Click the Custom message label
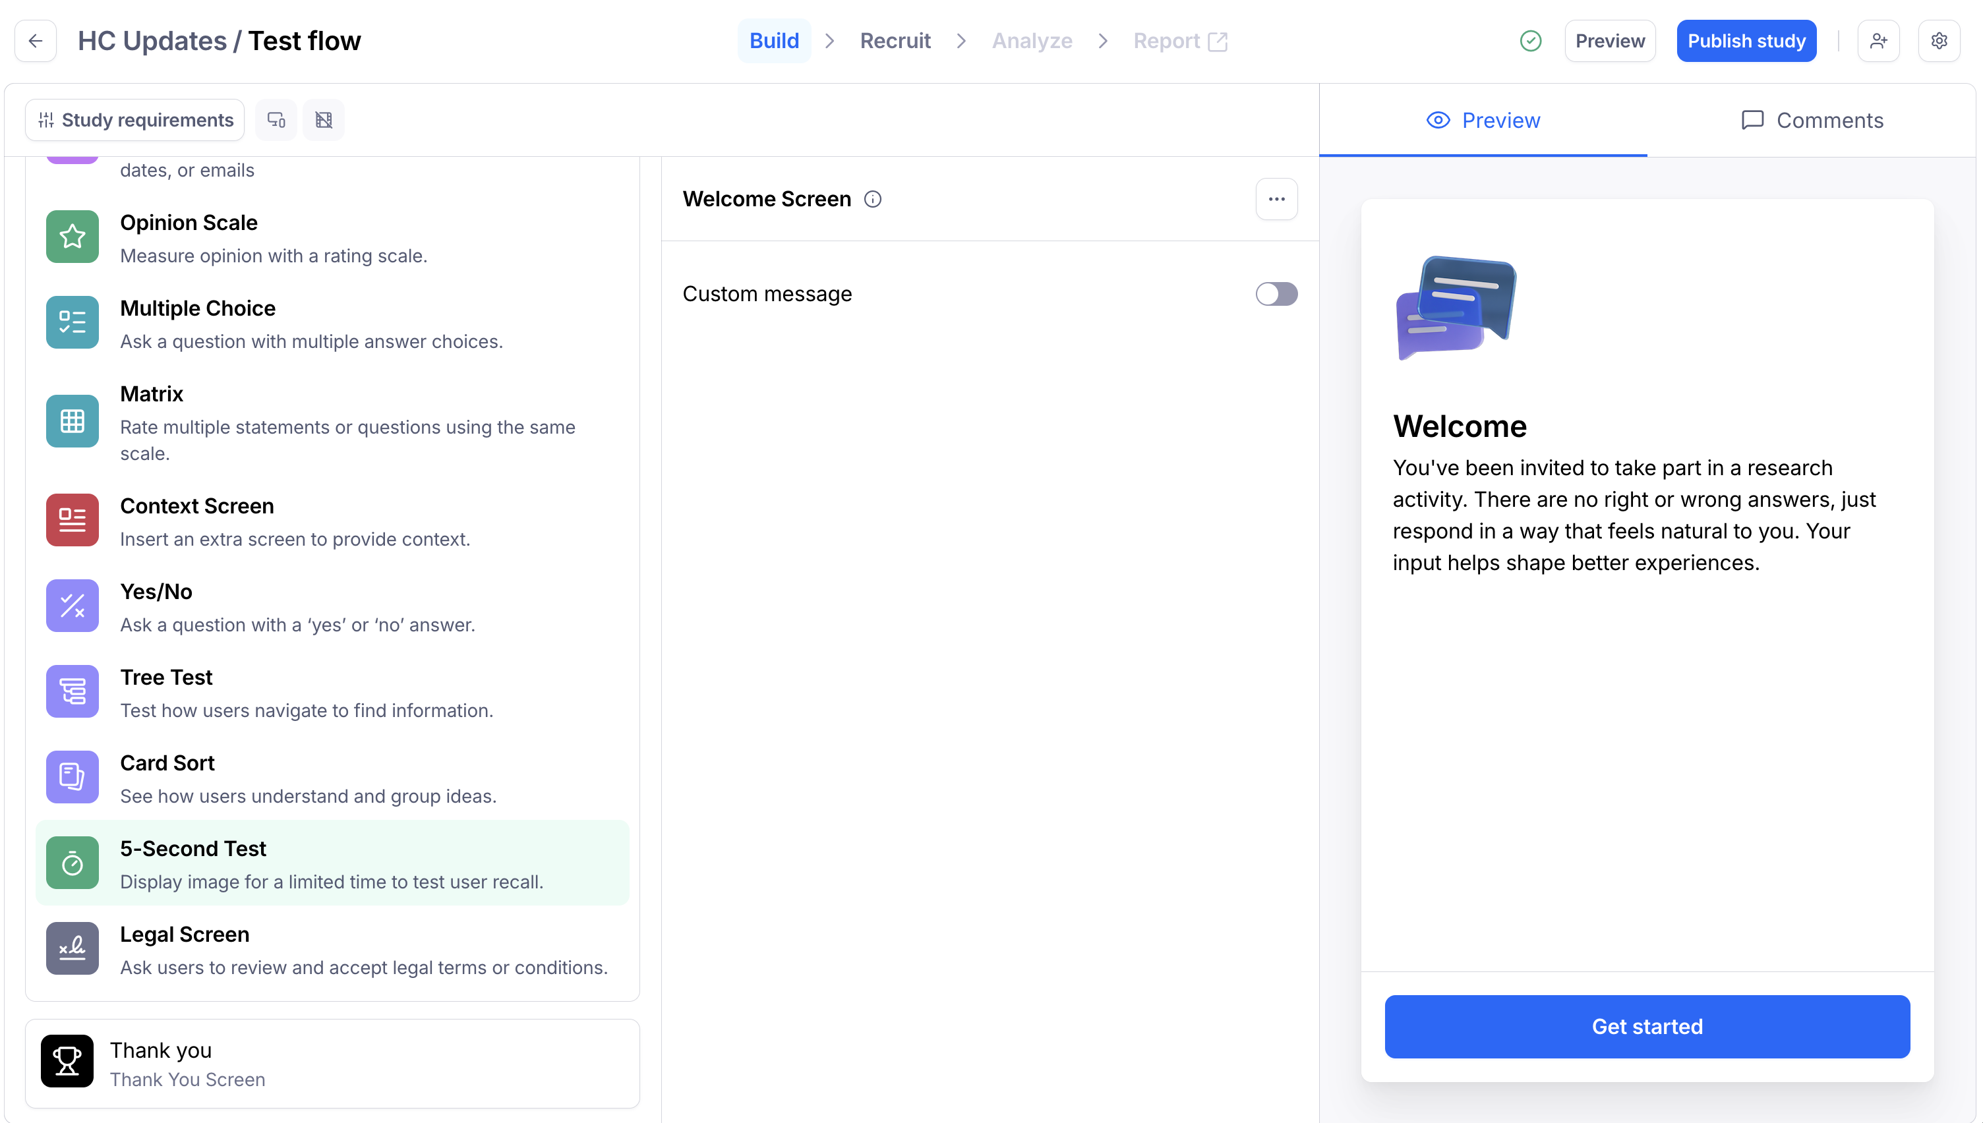1983x1123 pixels. 767,294
